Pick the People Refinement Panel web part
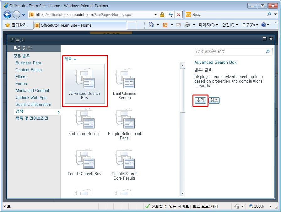Viewport: 281px width, 212px height. [125, 124]
